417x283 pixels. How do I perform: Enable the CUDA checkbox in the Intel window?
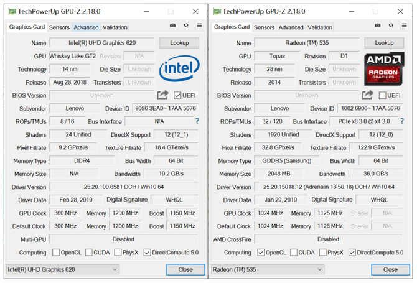pos(89,253)
